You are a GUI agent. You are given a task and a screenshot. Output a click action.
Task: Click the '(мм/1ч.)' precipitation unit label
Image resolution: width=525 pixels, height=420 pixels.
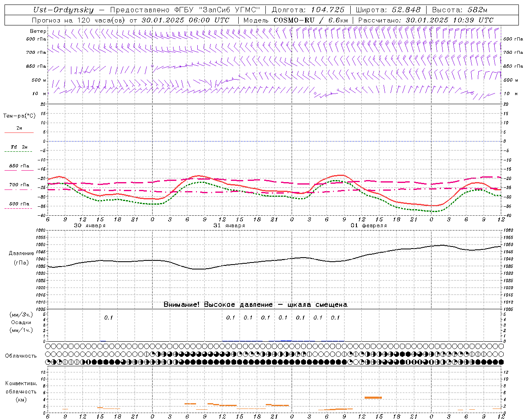pos(21,330)
